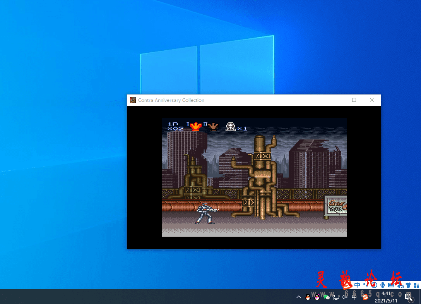Open the QQ penguin with red scarf
The image size is (421, 304).
pos(308,297)
